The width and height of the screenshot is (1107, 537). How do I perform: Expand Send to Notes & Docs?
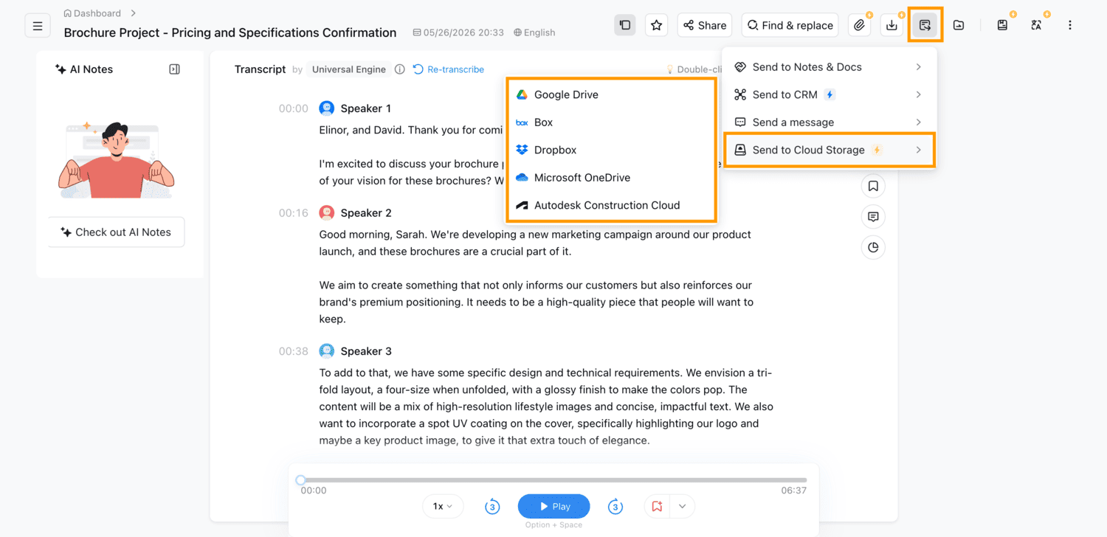pos(830,67)
